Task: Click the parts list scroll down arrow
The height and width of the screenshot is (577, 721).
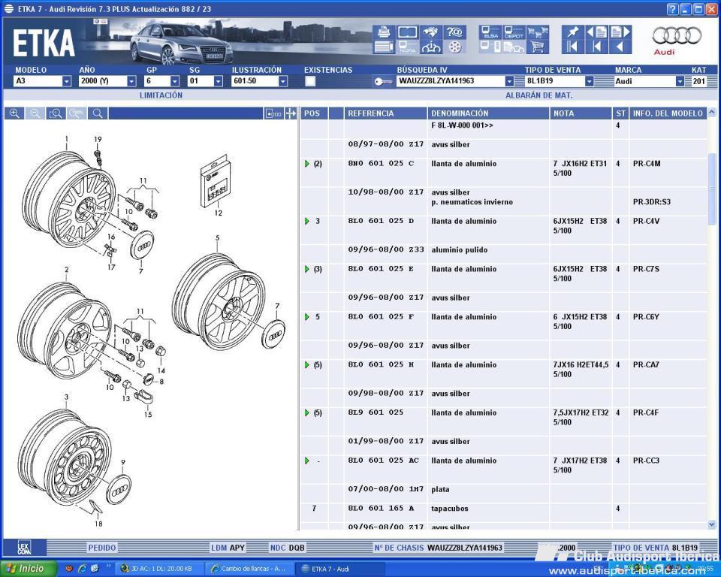Action: [x=712, y=524]
